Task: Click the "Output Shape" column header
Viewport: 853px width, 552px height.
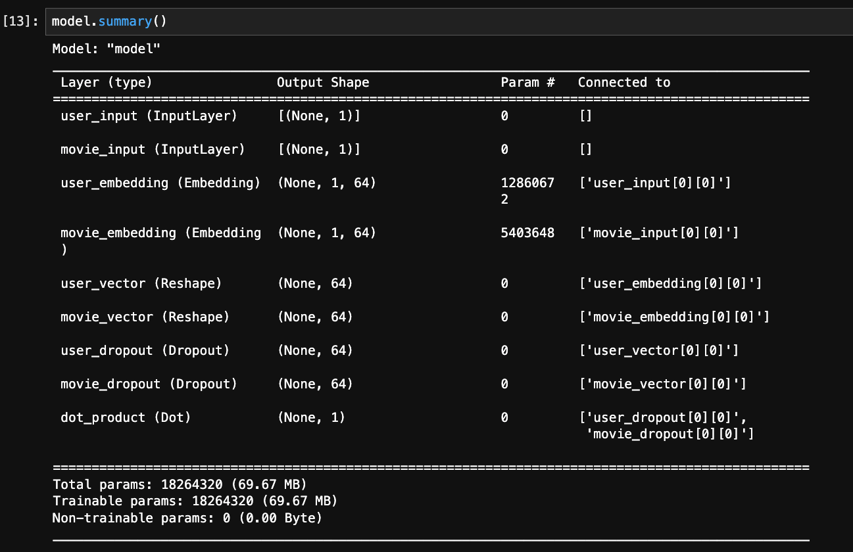Action: [323, 83]
